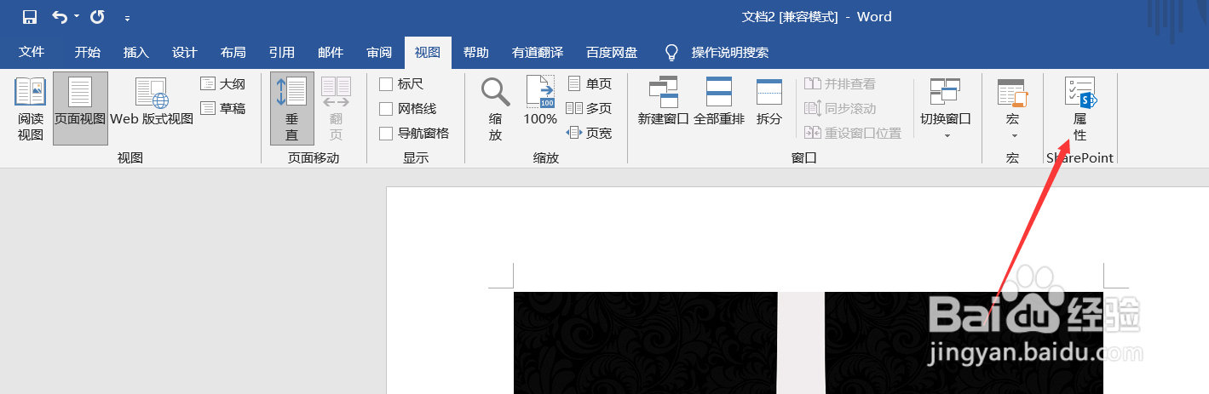
Task: Open the Customize Quick Access Toolbar dropdown
Action: tap(127, 18)
